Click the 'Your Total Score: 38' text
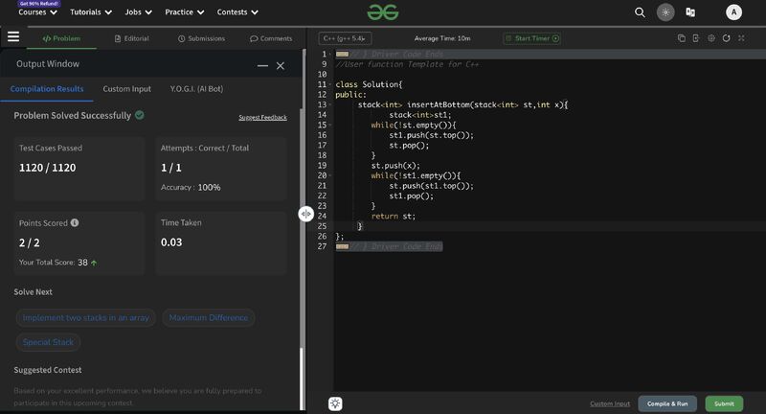This screenshot has height=414, width=766. tap(54, 263)
